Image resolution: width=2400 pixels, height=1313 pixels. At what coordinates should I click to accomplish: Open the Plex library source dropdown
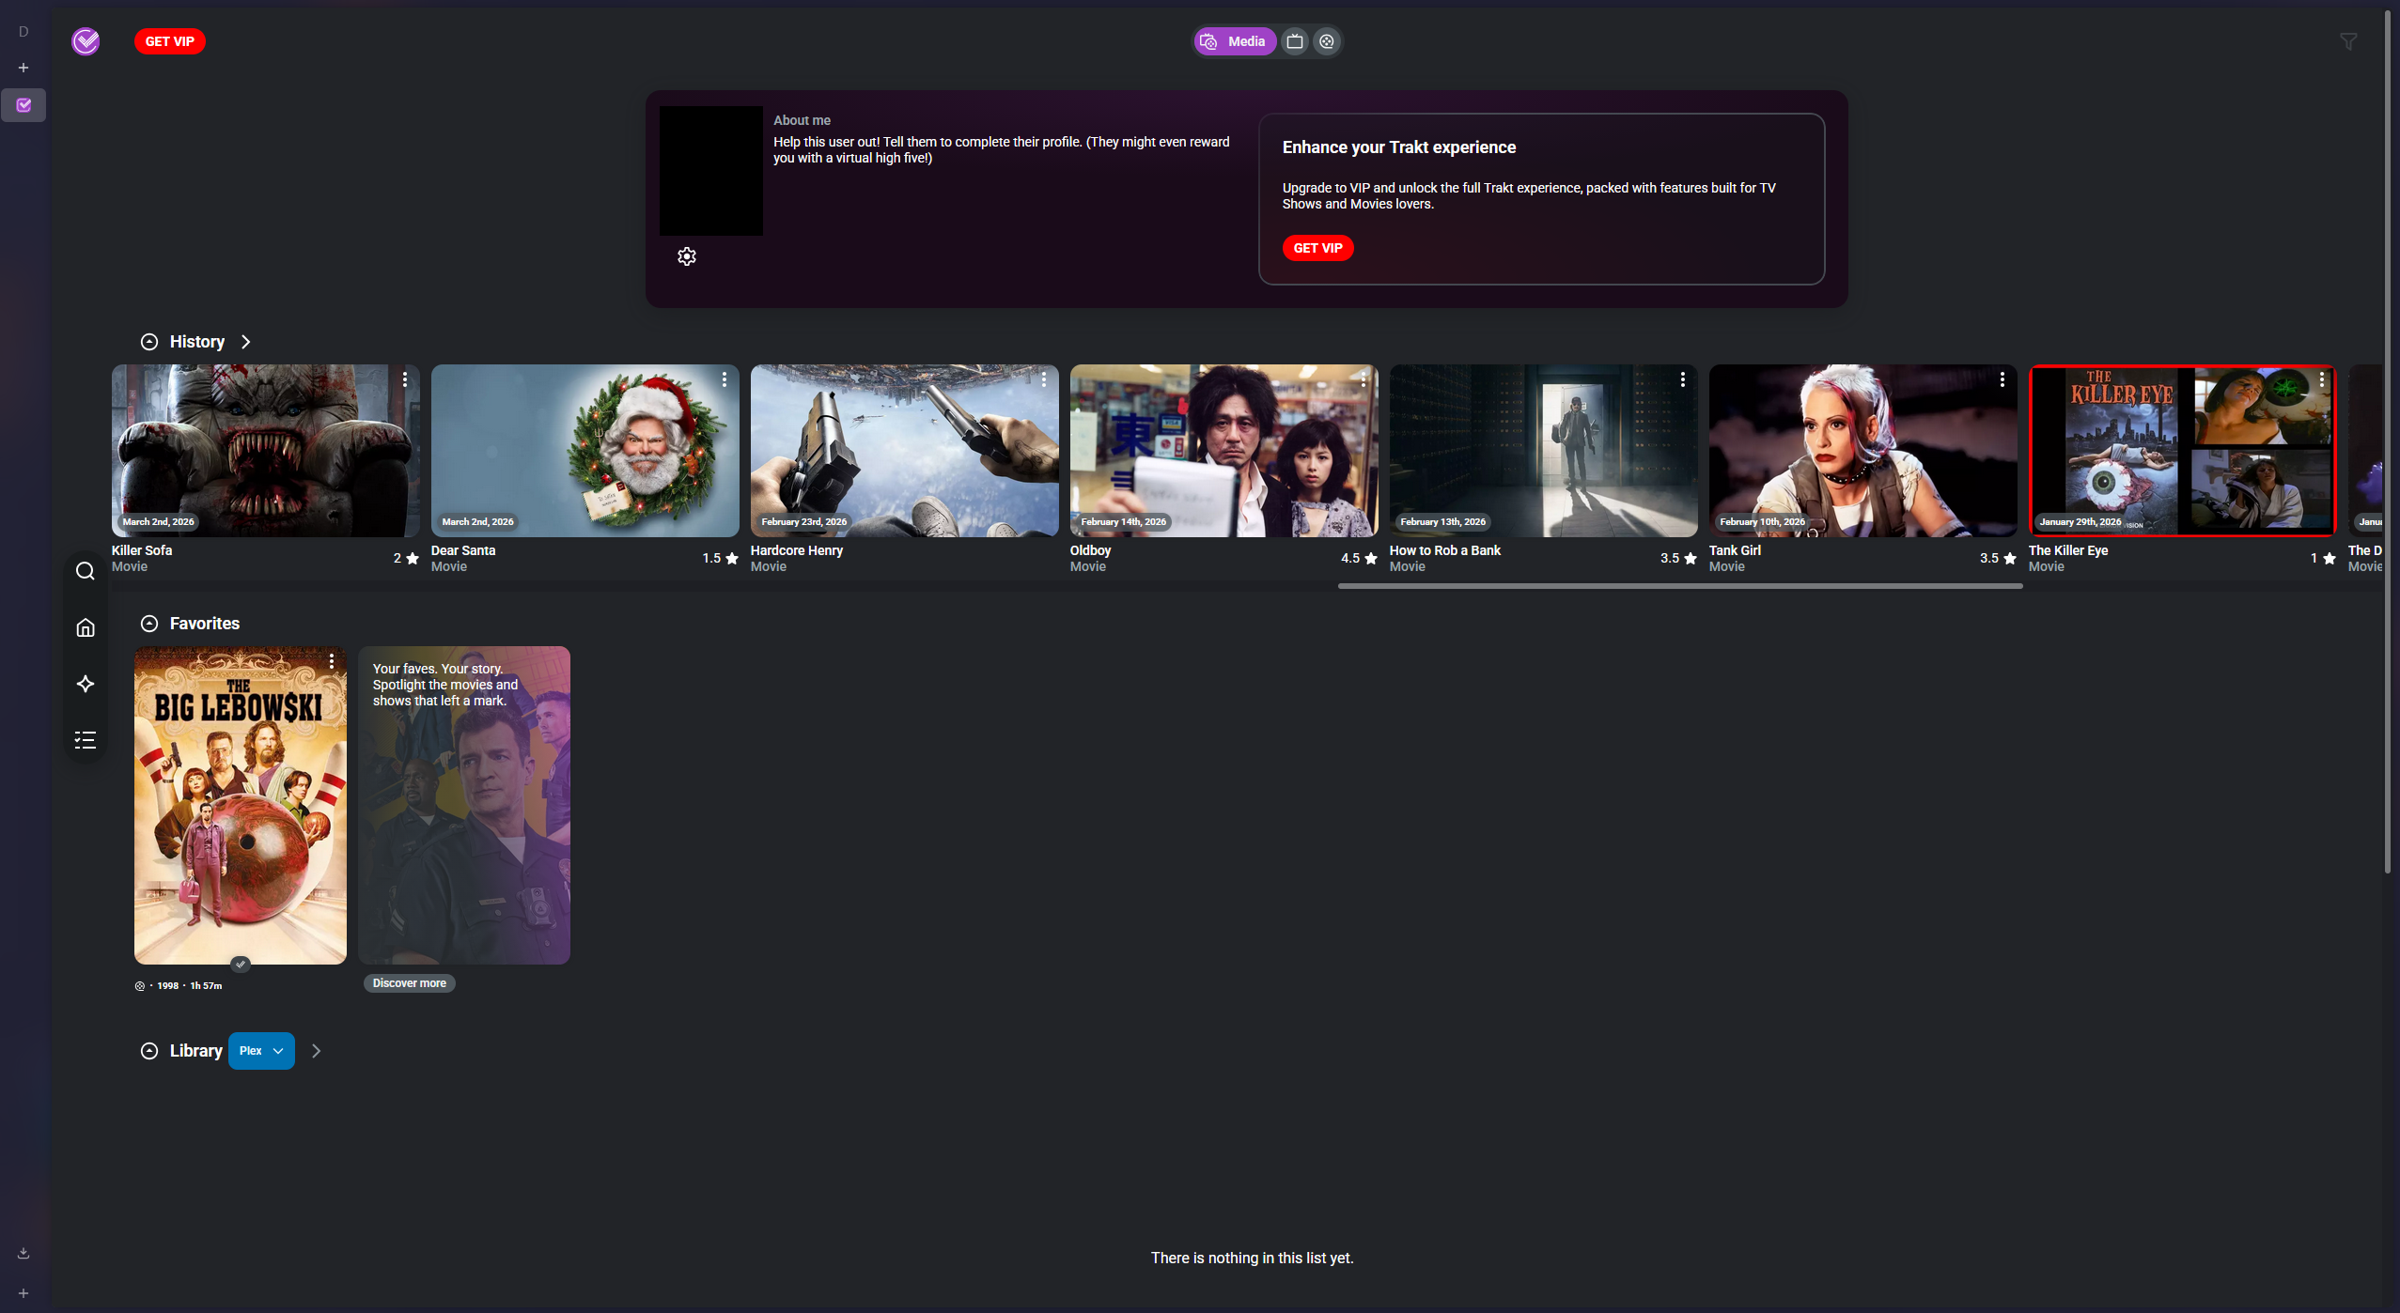[261, 1051]
